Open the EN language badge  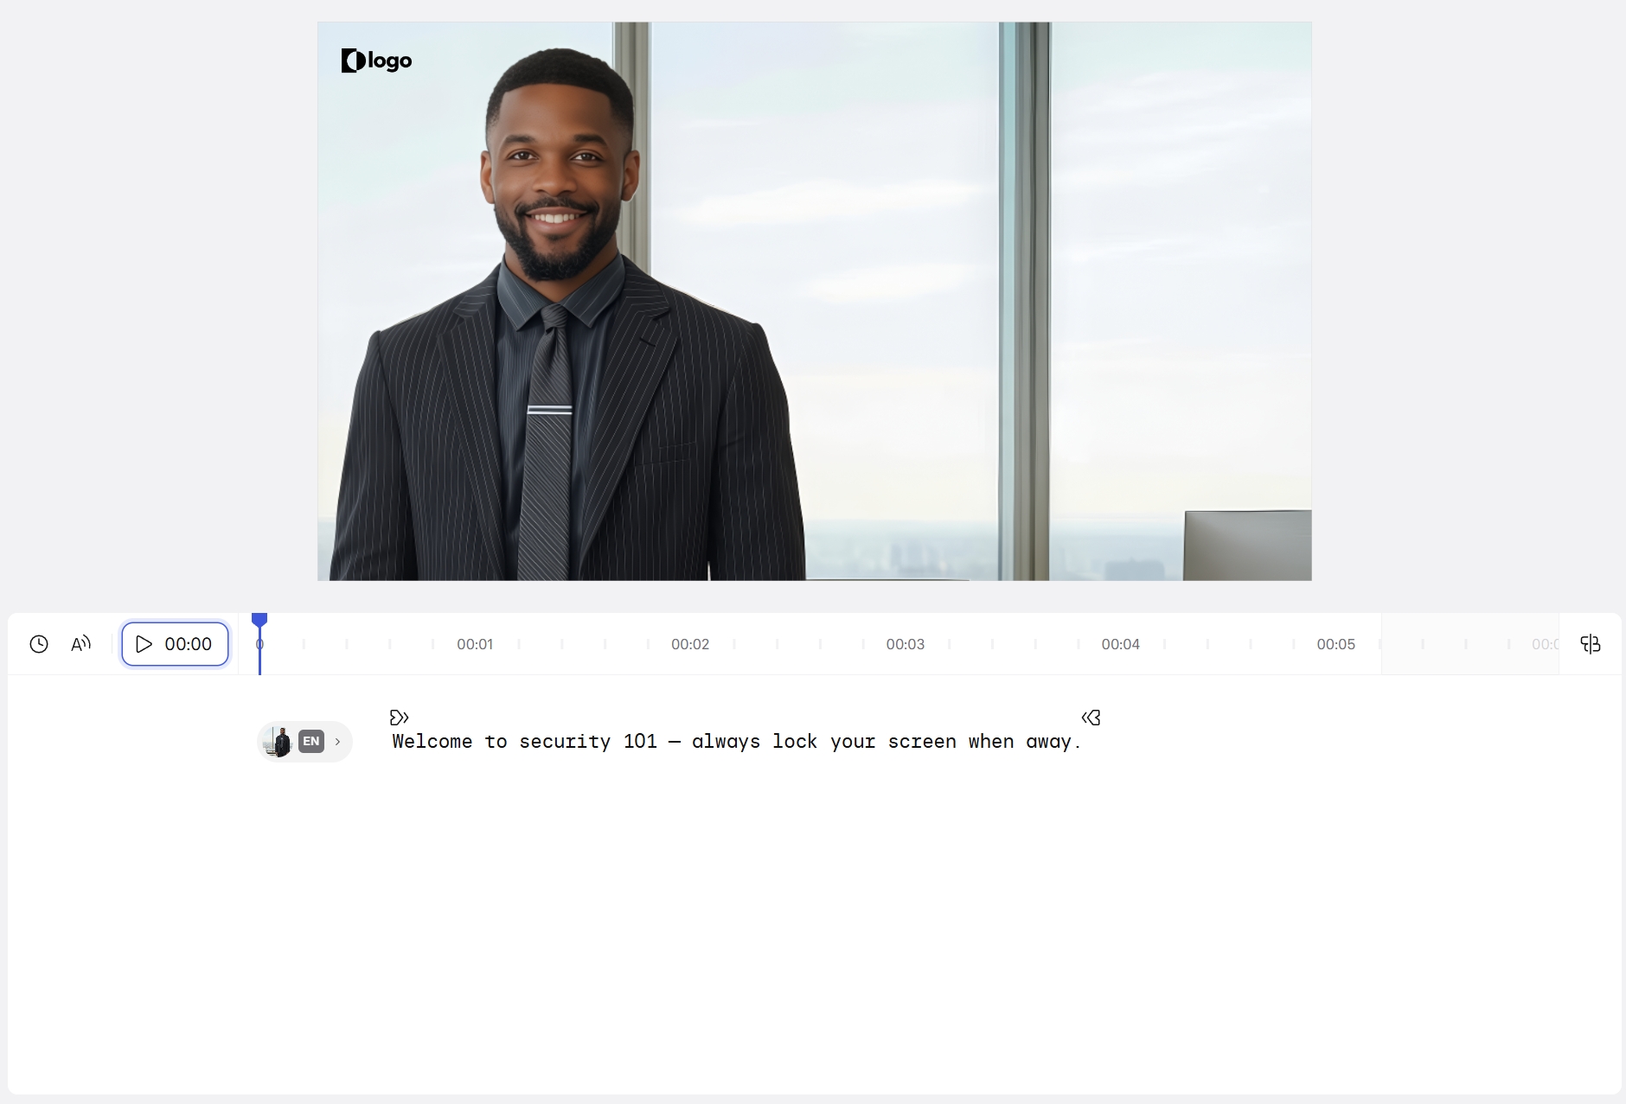(311, 742)
